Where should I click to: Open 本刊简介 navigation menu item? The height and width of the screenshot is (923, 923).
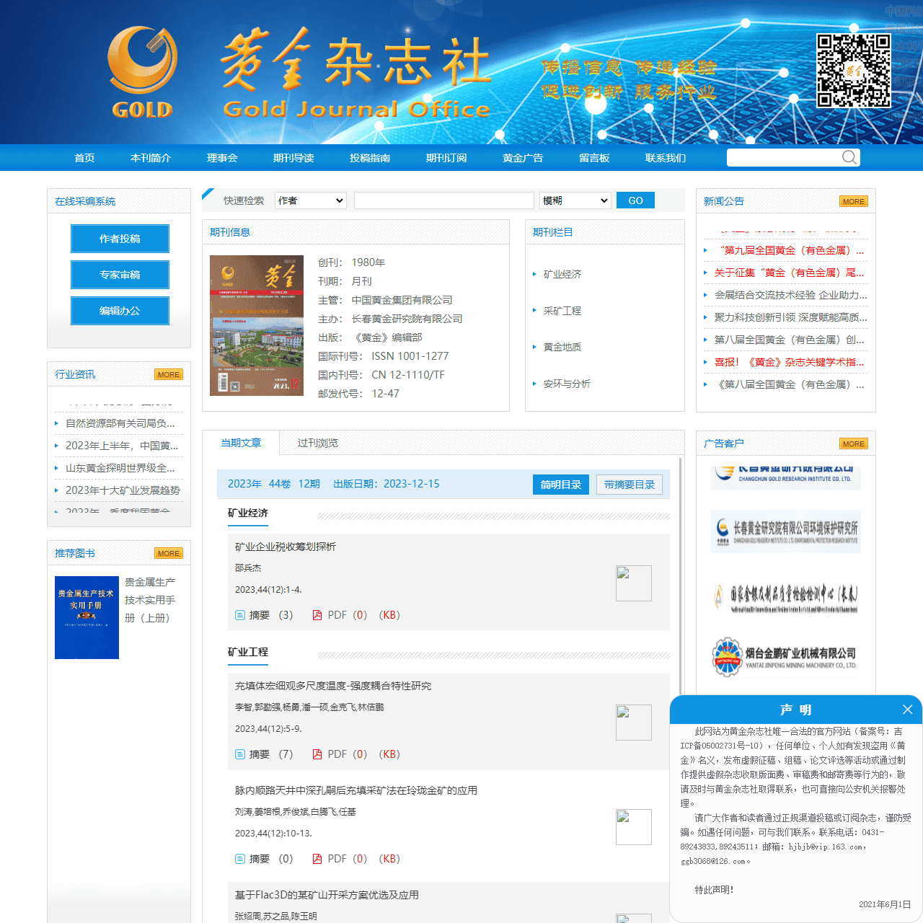click(x=151, y=158)
